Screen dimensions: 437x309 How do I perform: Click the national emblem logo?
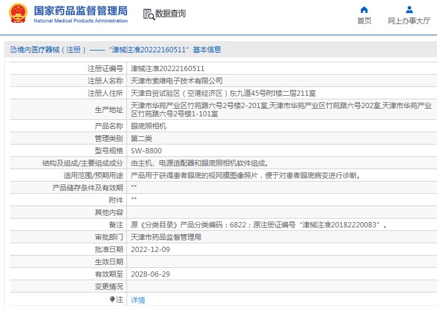tap(18, 13)
